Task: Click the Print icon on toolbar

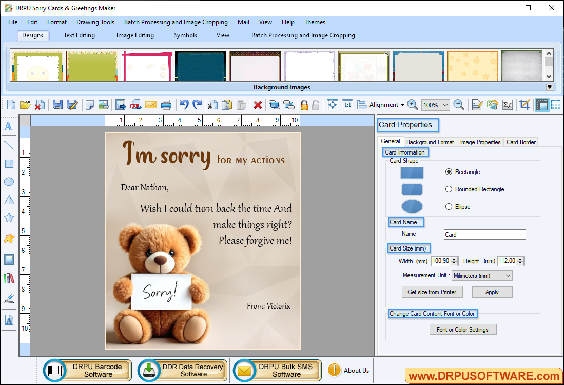Action: 166,104
